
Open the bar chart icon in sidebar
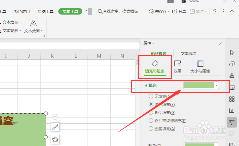[x=232, y=111]
